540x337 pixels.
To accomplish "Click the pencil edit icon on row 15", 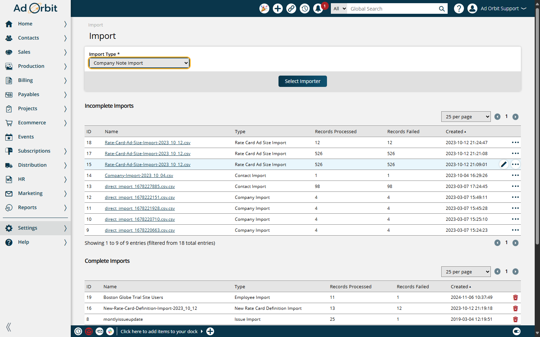I will (504, 164).
